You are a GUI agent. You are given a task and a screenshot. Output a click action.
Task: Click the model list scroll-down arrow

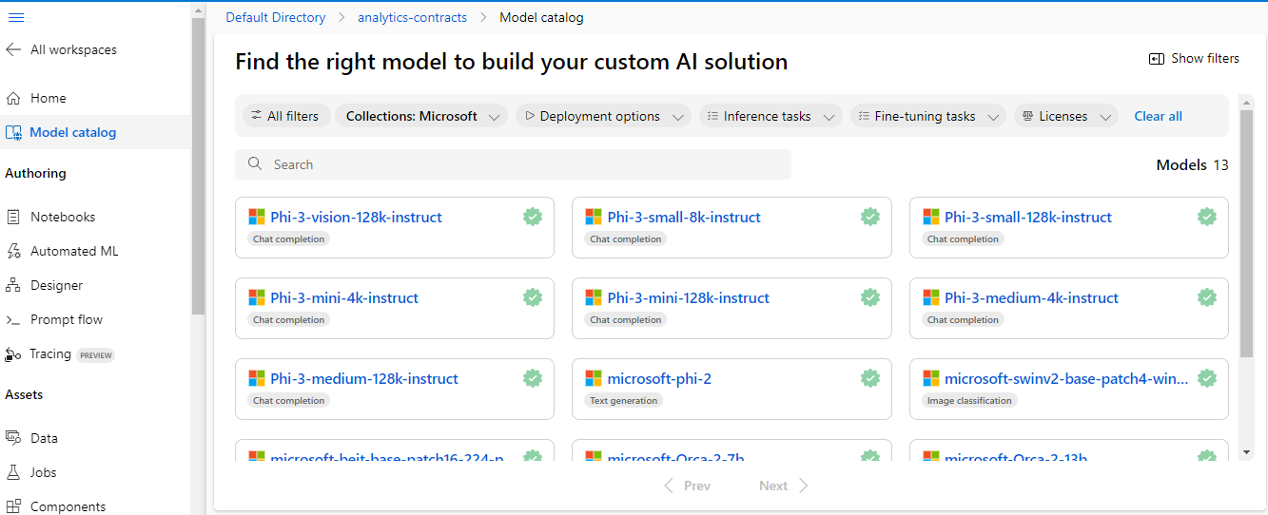1246,452
